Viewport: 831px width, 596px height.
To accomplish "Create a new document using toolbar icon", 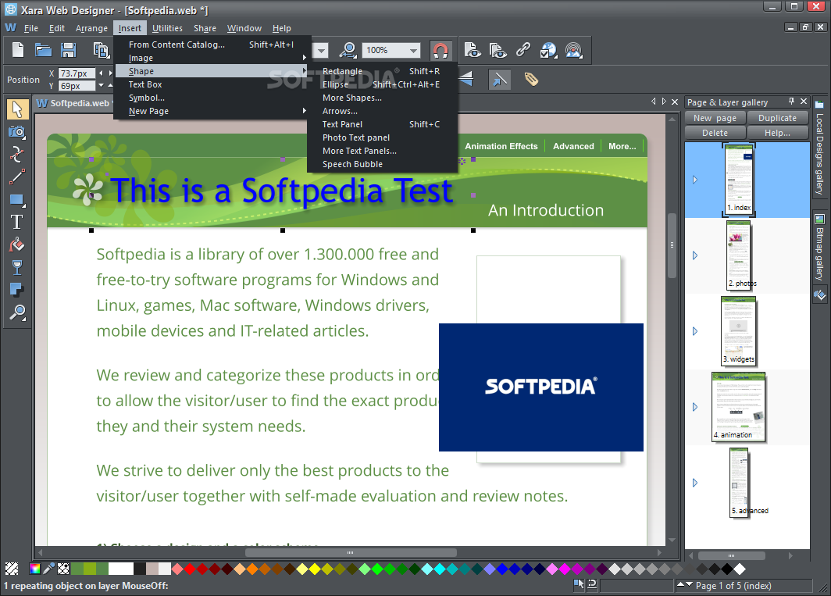I will (18, 50).
